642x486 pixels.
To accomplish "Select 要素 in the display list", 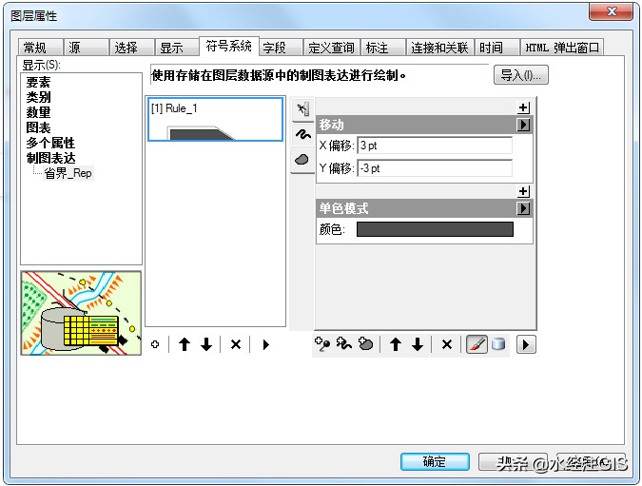I will (x=38, y=83).
